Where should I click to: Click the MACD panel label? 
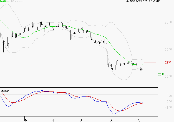[5, 91]
